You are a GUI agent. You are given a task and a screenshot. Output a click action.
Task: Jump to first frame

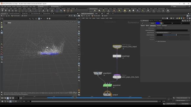coord(2,98)
